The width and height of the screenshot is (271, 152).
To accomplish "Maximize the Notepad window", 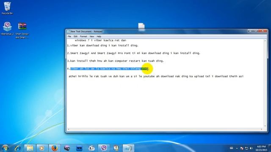I will point(255,31).
